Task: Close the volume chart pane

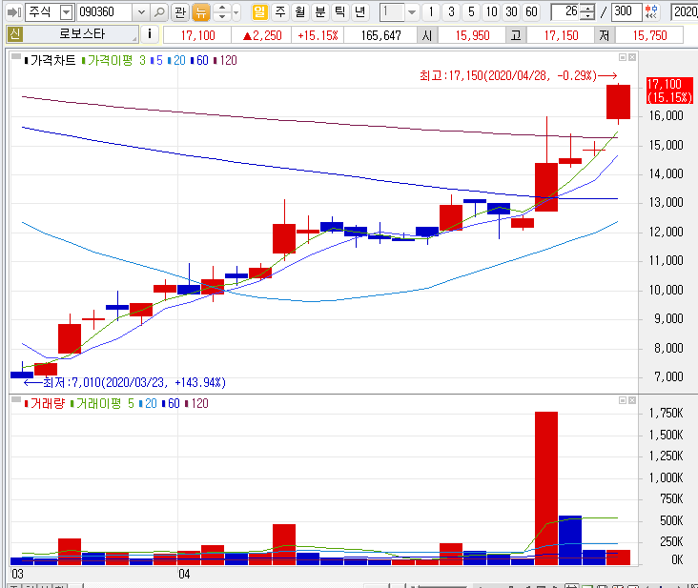Action: (x=632, y=400)
